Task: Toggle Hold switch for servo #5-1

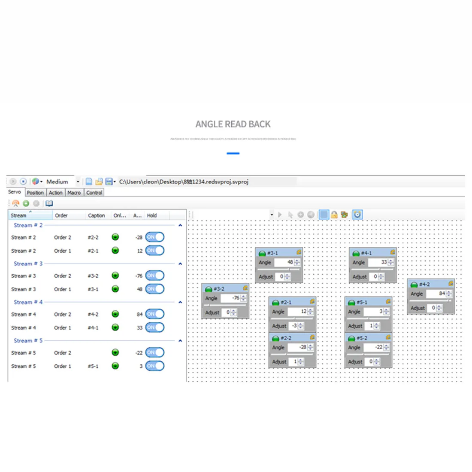Action: [x=155, y=366]
